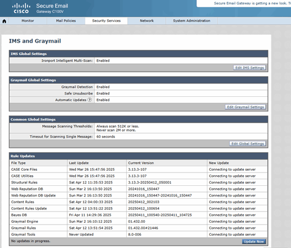Select the Web Reputation DB cell
This screenshot has height=248, width=291.
[27, 189]
